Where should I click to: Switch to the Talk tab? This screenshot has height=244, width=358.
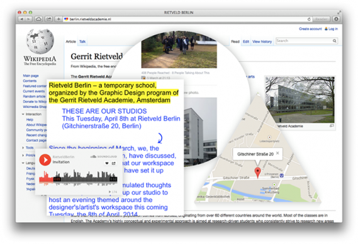tap(82, 41)
